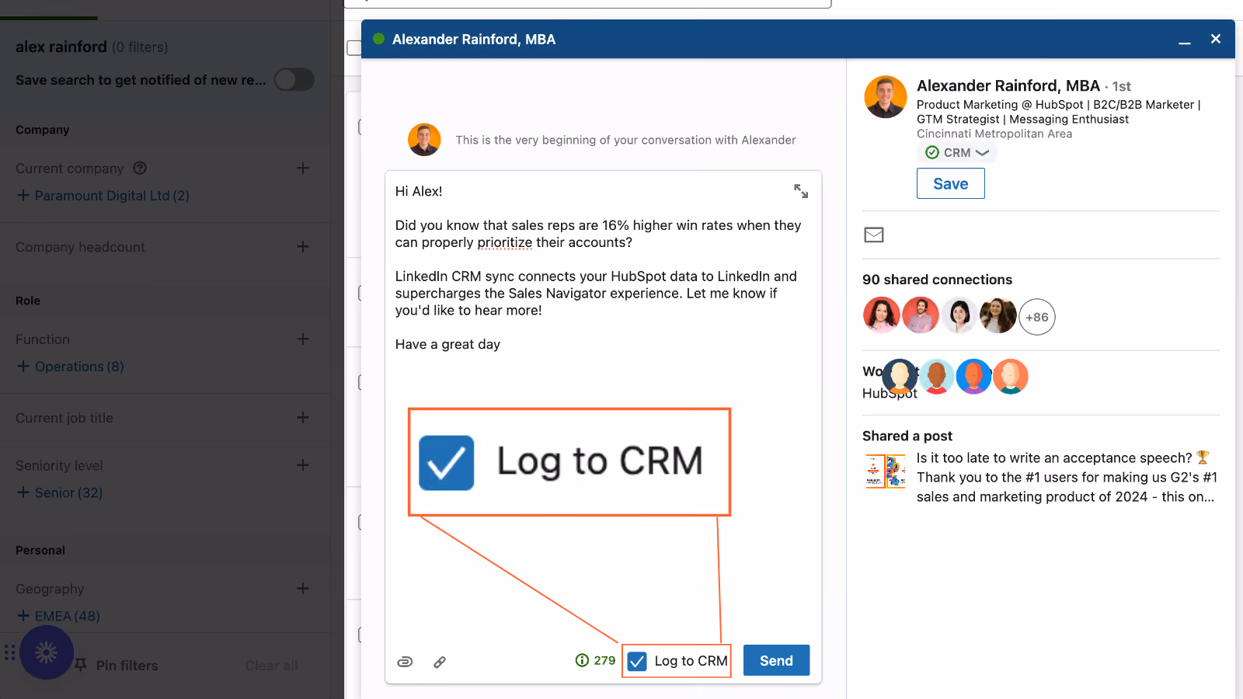Expand the Current company filter

[x=303, y=168]
